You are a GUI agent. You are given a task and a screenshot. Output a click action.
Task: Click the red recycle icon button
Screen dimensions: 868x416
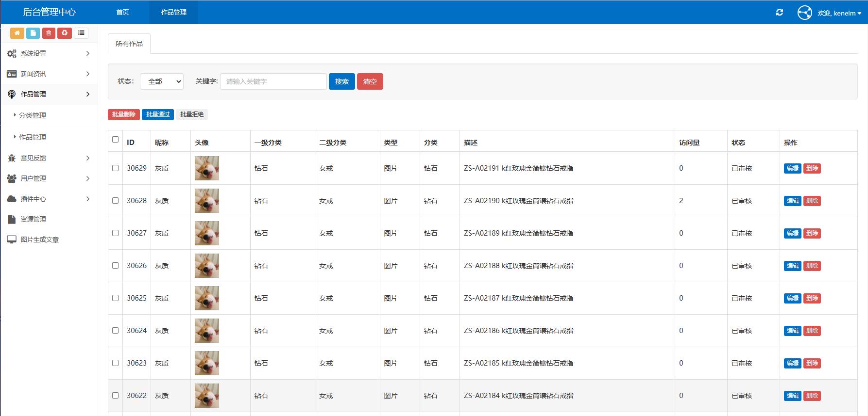coord(65,33)
